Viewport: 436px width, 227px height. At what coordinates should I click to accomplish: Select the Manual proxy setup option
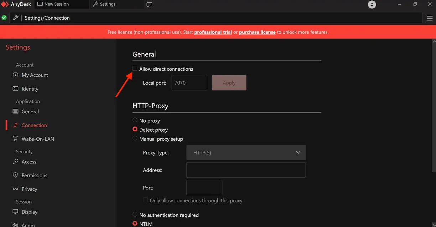click(x=135, y=138)
